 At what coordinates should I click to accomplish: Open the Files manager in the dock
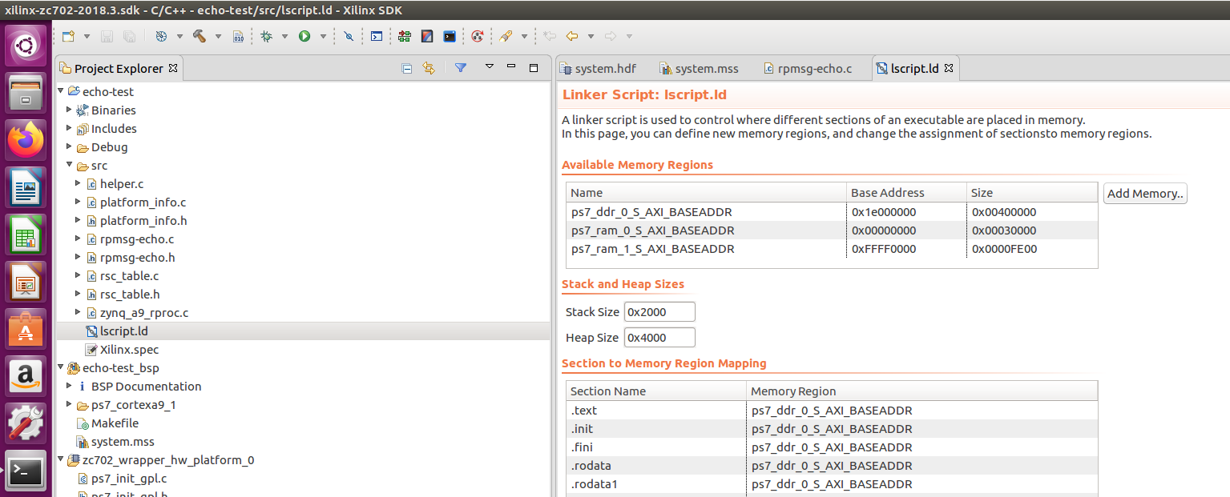click(26, 93)
